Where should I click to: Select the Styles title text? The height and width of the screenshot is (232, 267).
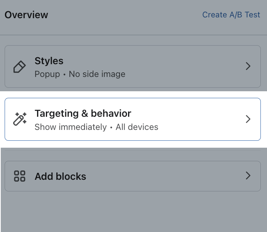49,61
